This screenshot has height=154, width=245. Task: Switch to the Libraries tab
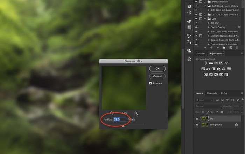click(x=201, y=53)
